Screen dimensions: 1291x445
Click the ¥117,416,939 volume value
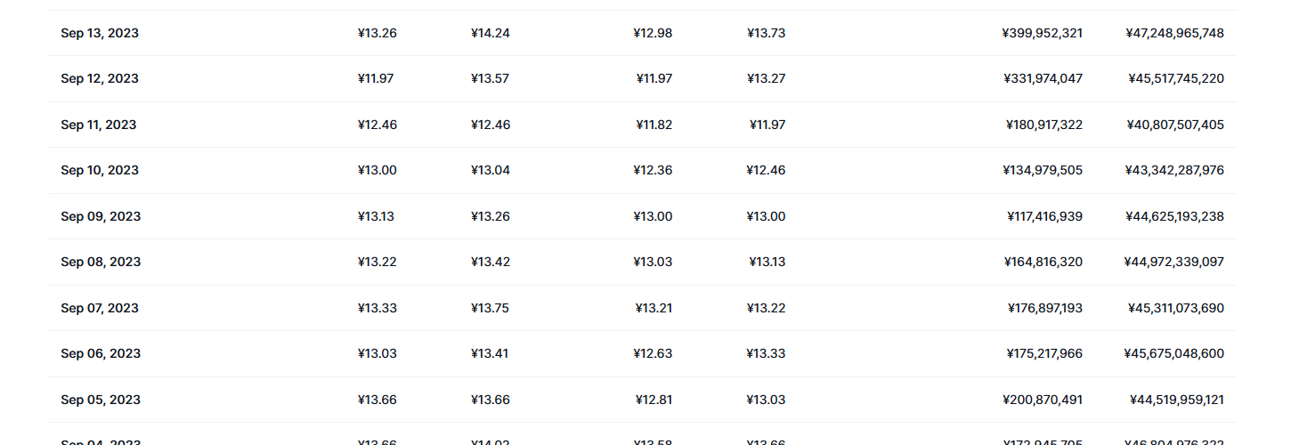(1045, 216)
